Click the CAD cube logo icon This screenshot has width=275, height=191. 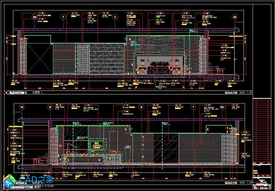[9, 180]
